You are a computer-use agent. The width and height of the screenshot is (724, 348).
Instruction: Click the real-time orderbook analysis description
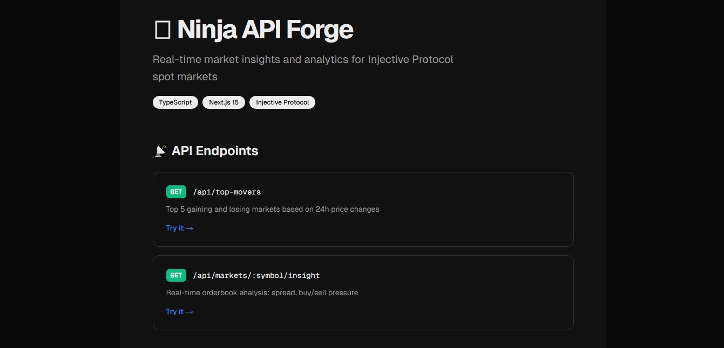pos(262,293)
